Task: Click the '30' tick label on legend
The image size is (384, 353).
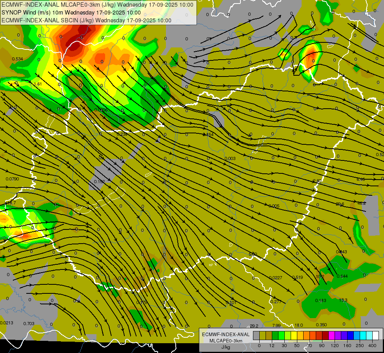Action: (x=284, y=346)
